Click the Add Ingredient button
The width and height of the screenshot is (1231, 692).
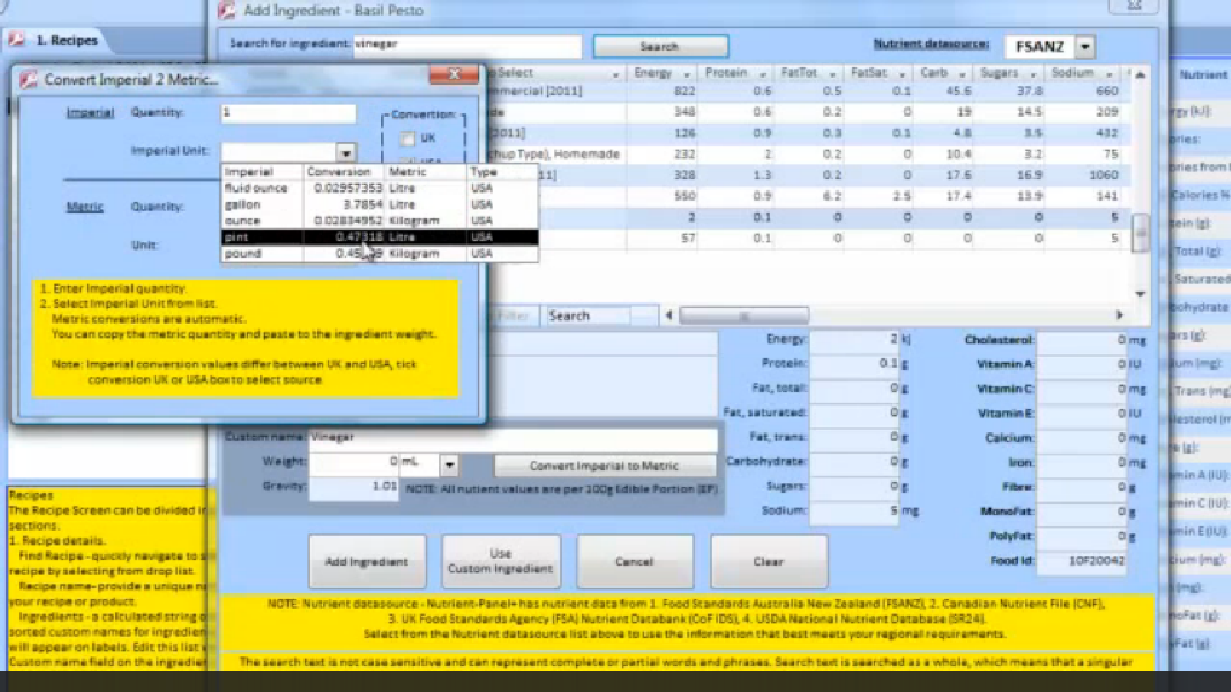(367, 561)
